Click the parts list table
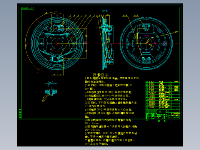 (163, 95)
